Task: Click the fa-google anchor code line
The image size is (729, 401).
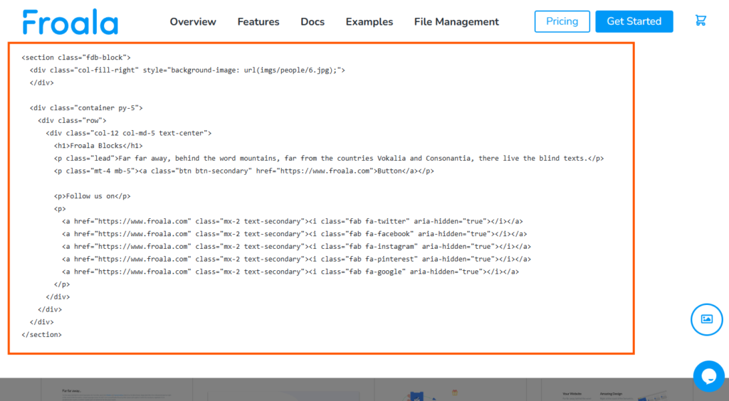Action: tap(290, 272)
